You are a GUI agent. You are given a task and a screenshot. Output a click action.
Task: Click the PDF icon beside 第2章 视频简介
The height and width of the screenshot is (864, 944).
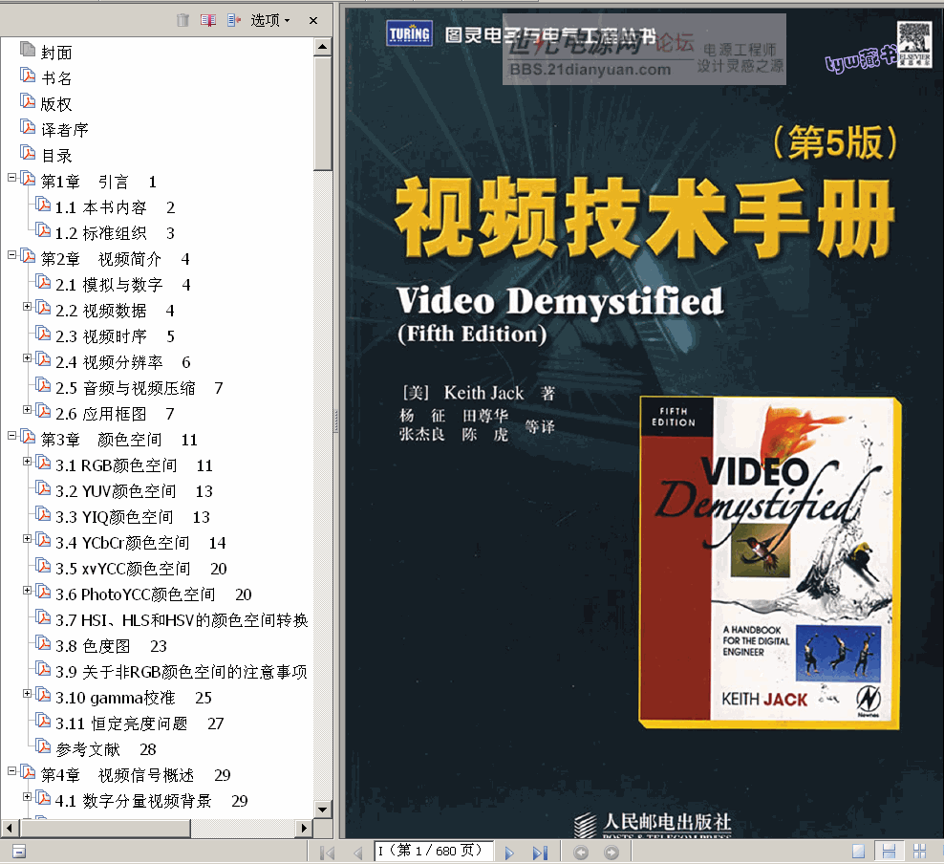click(x=28, y=256)
